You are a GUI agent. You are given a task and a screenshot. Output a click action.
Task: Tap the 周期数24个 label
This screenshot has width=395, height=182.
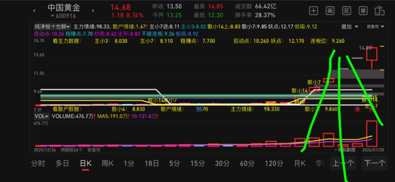pyautogui.click(x=71, y=150)
